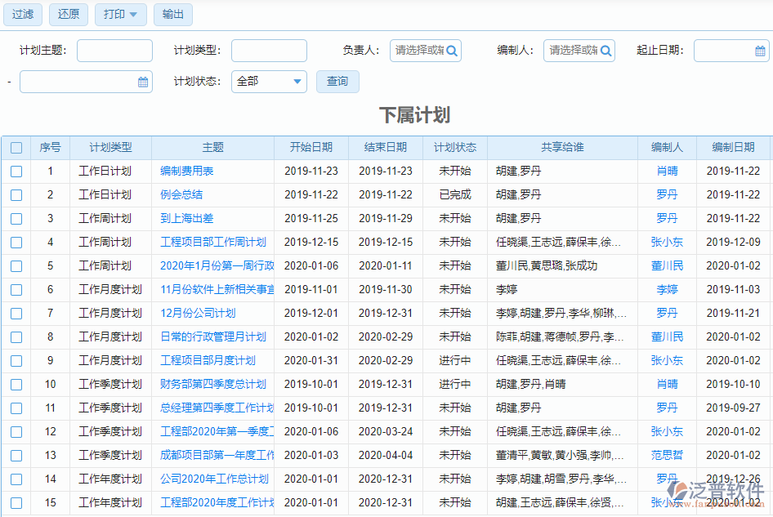Open the 编制人 selector magnifier icon

click(x=605, y=50)
